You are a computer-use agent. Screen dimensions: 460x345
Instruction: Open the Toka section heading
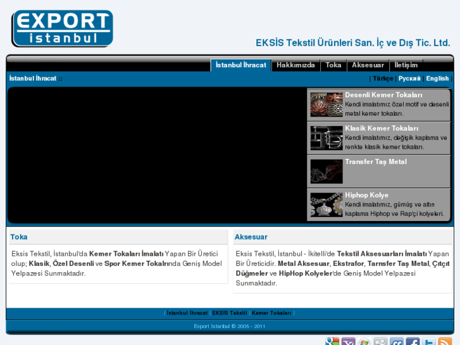[19, 237]
